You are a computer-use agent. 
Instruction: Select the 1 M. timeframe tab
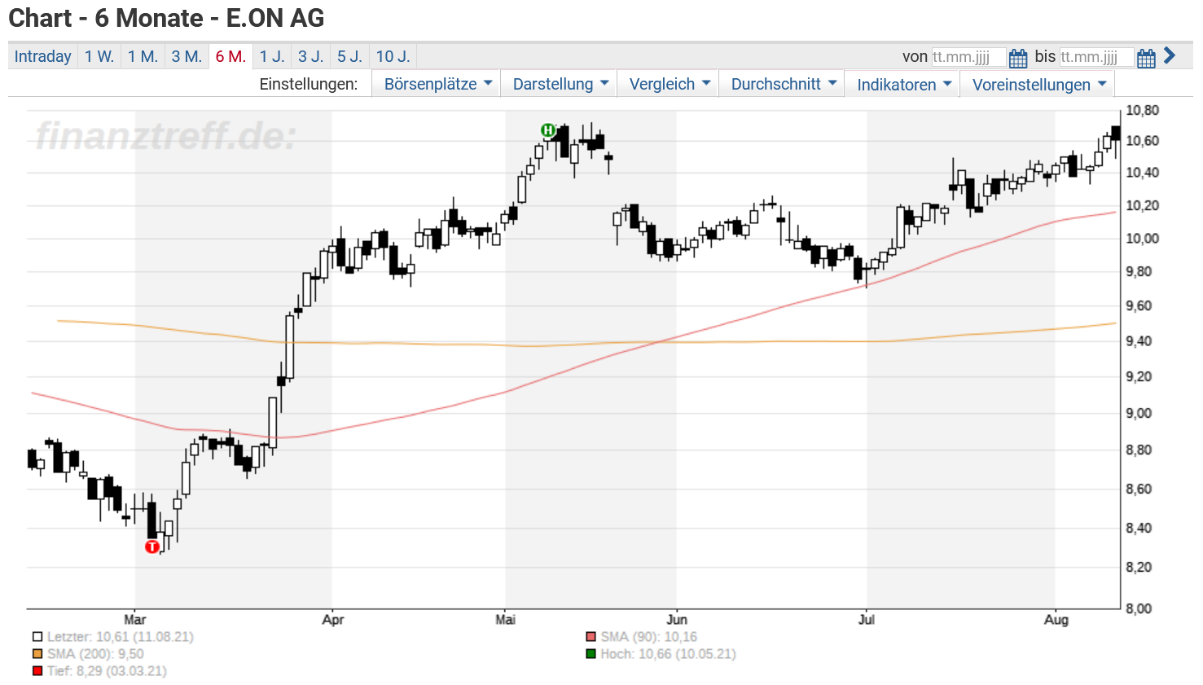[143, 56]
